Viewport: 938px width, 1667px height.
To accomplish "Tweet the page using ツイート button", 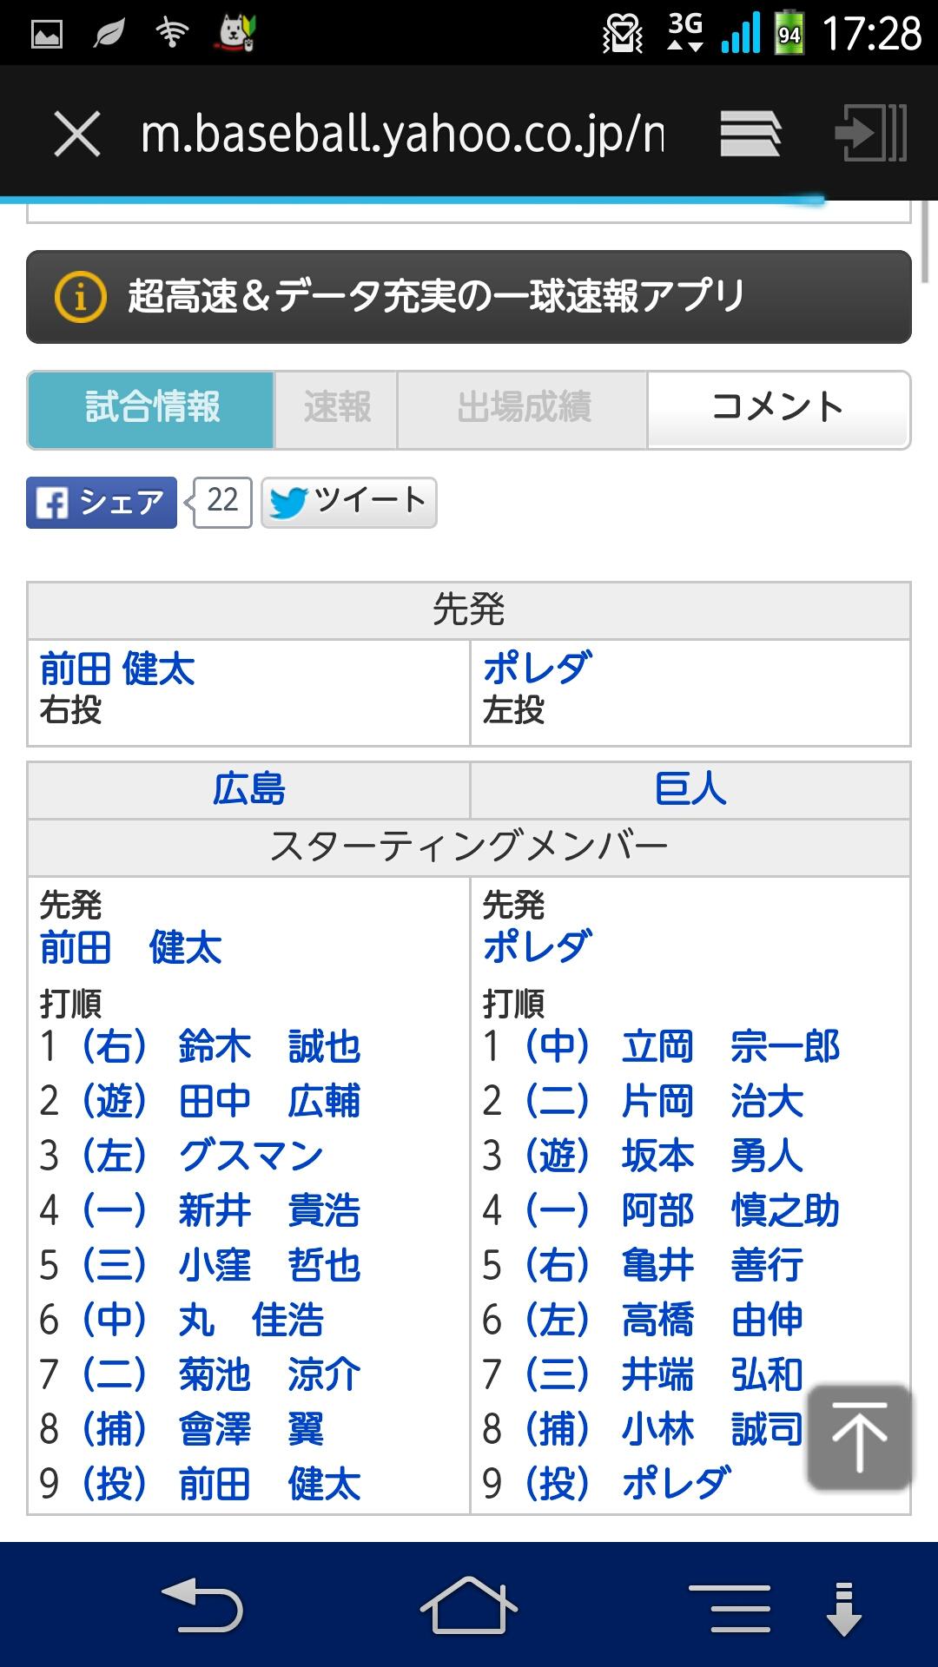I will 349,503.
